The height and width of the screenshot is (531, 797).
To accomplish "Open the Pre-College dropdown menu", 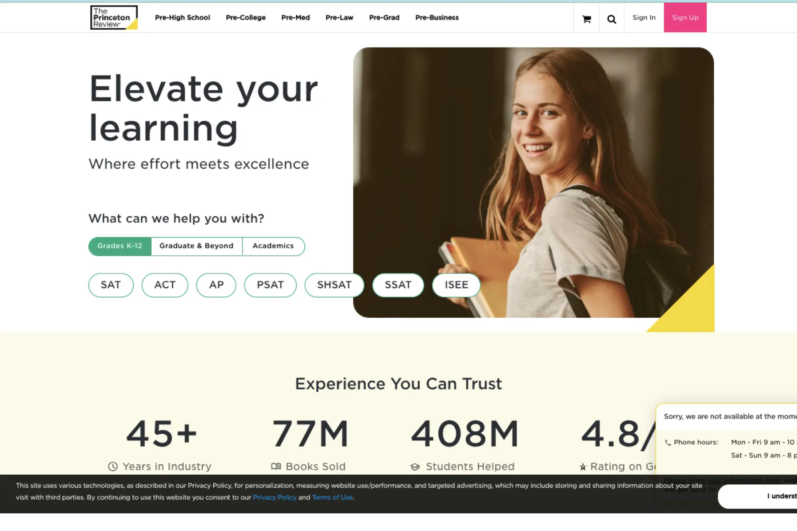I will click(246, 18).
